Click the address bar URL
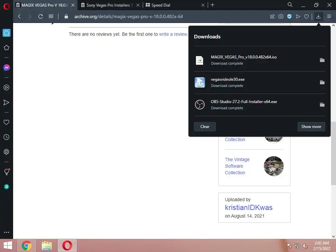 (129, 16)
